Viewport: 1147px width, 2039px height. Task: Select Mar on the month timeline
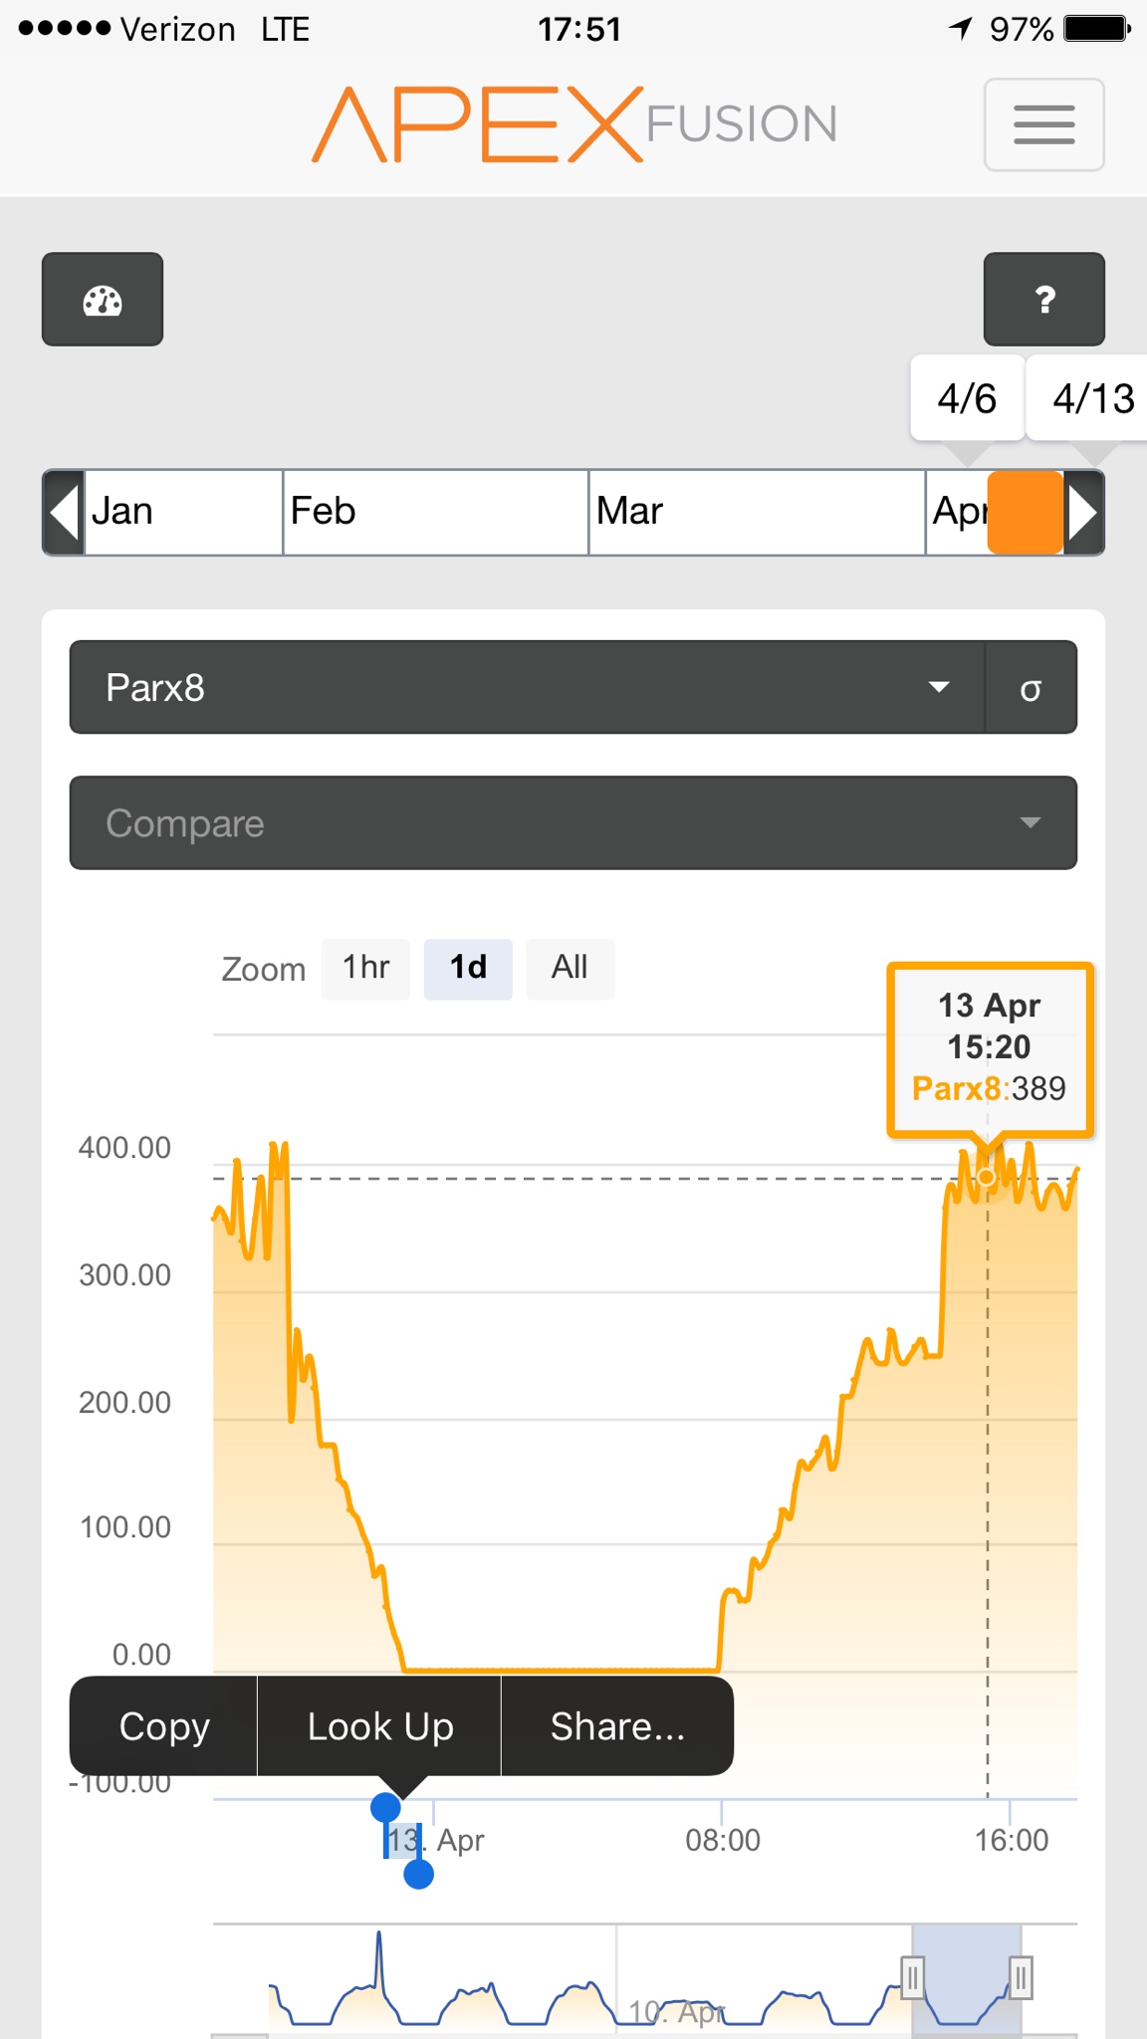point(756,513)
